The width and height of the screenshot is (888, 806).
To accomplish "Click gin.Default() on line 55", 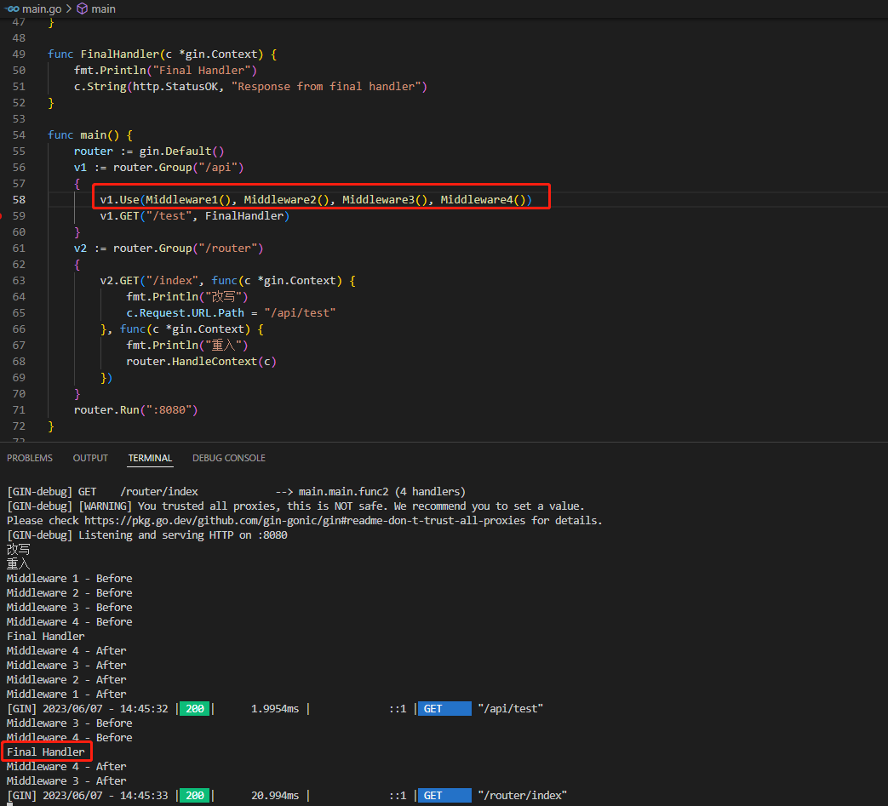I will pyautogui.click(x=182, y=151).
